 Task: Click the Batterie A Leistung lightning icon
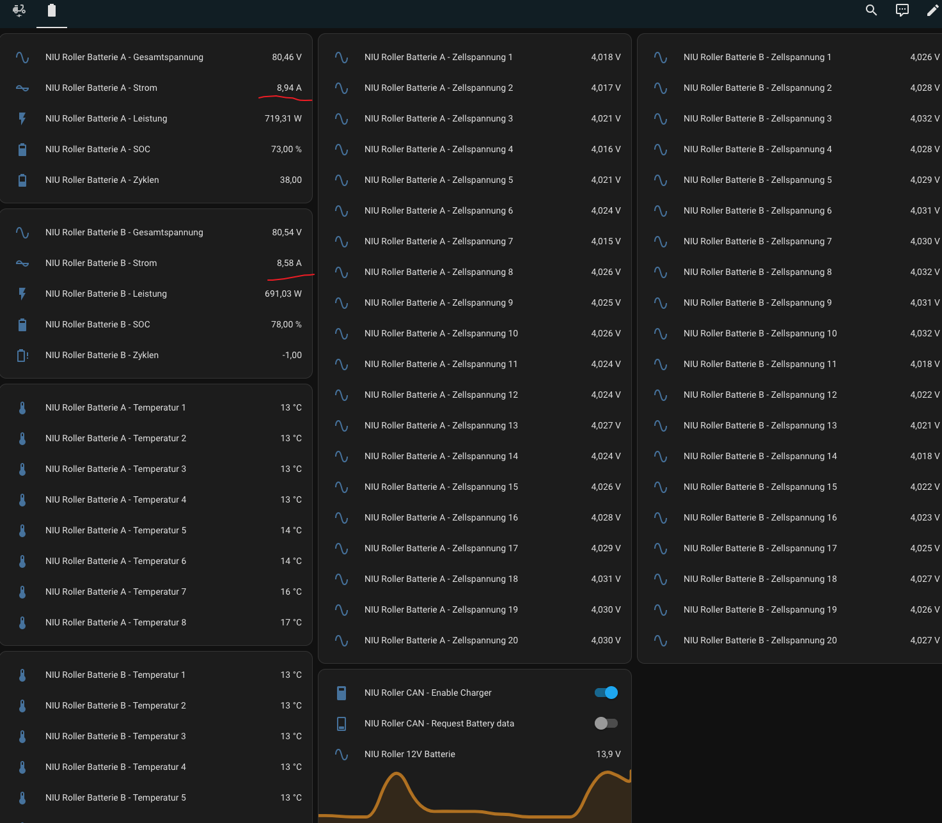click(22, 118)
